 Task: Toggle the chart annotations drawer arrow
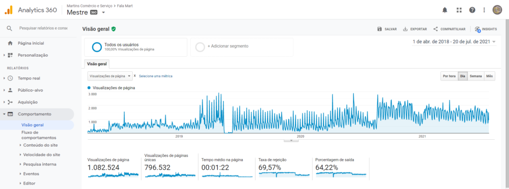pyautogui.click(x=291, y=140)
